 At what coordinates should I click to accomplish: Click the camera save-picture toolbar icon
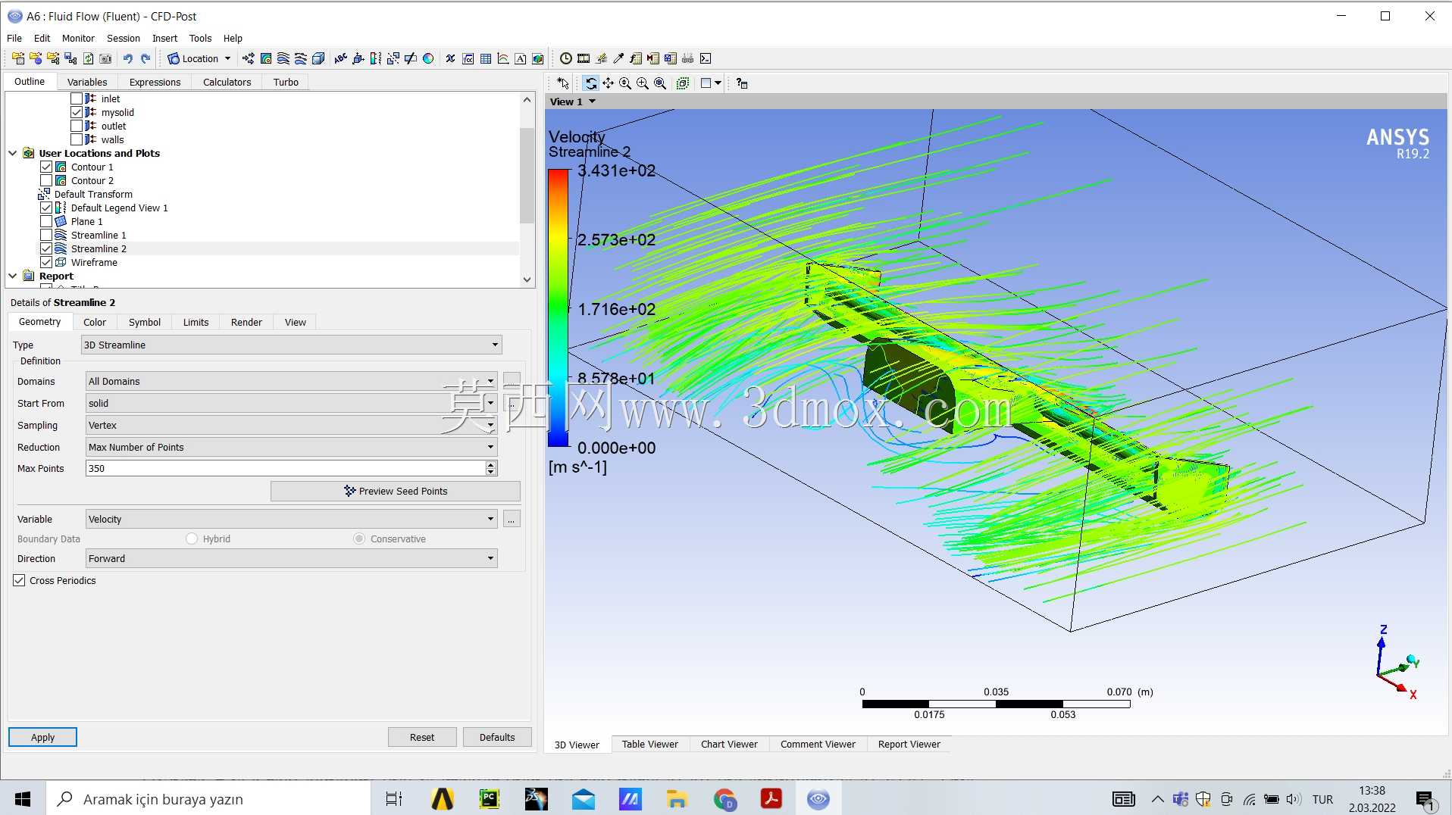tap(106, 58)
